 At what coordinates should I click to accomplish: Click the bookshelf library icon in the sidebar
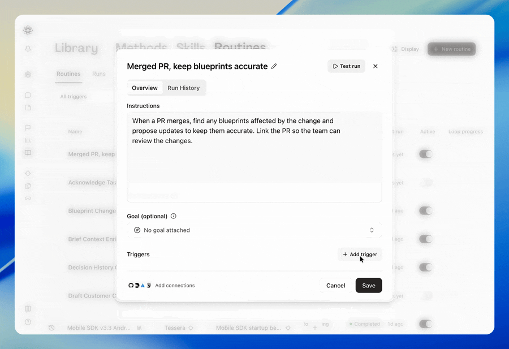(x=28, y=141)
